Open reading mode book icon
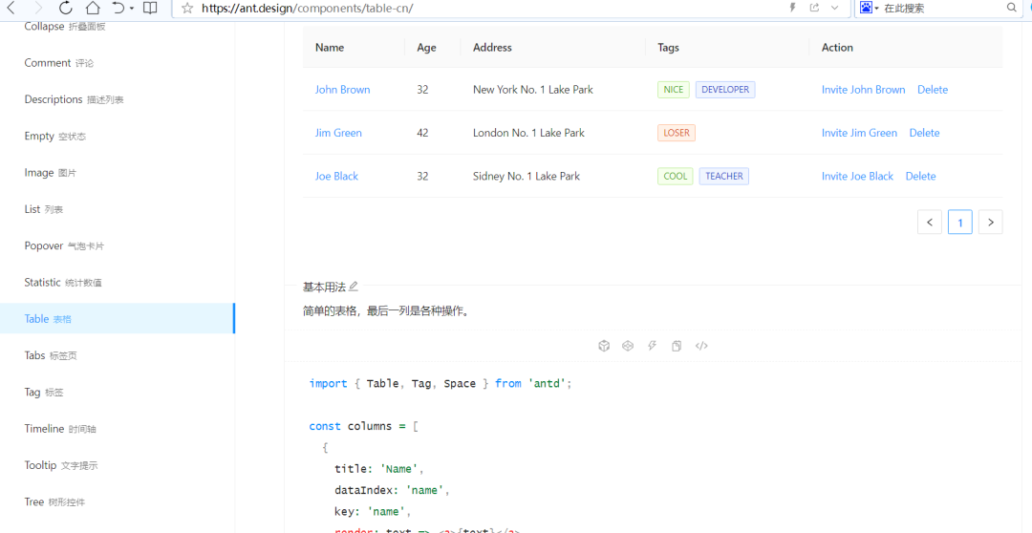 tap(150, 8)
